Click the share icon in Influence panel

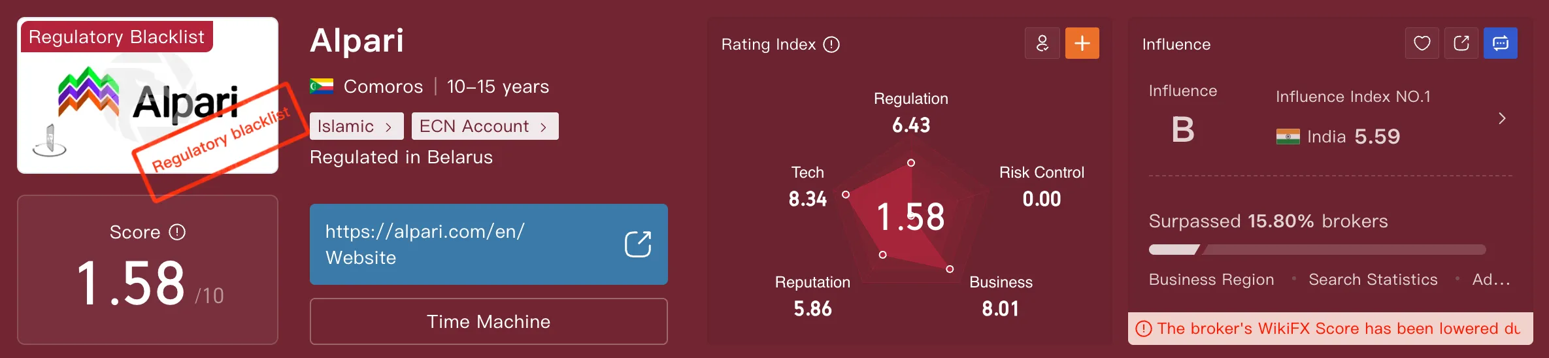[1461, 43]
